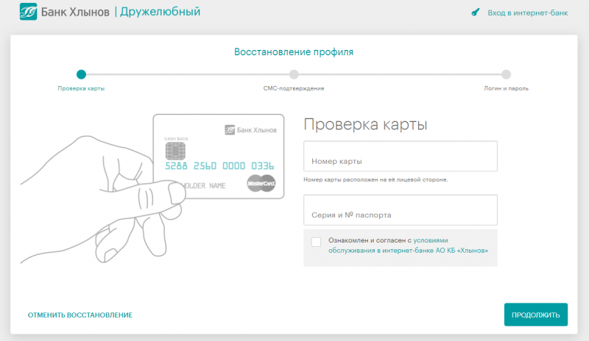Image resolution: width=589 pixels, height=341 pixels.
Task: Click the Банк Хлынов logo on card
Action: [x=250, y=130]
